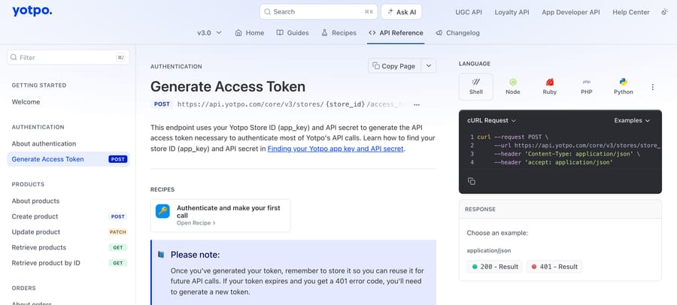Click the Guides book icon
Viewport: 677px width, 305px height.
pyautogui.click(x=280, y=33)
